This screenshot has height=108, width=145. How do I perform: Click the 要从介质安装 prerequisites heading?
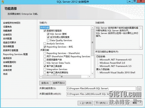pos(103,69)
